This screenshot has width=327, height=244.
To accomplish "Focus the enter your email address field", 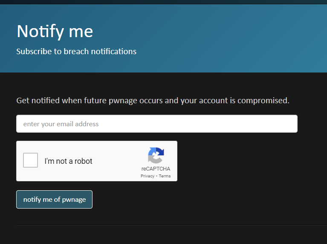I will pyautogui.click(x=157, y=124).
